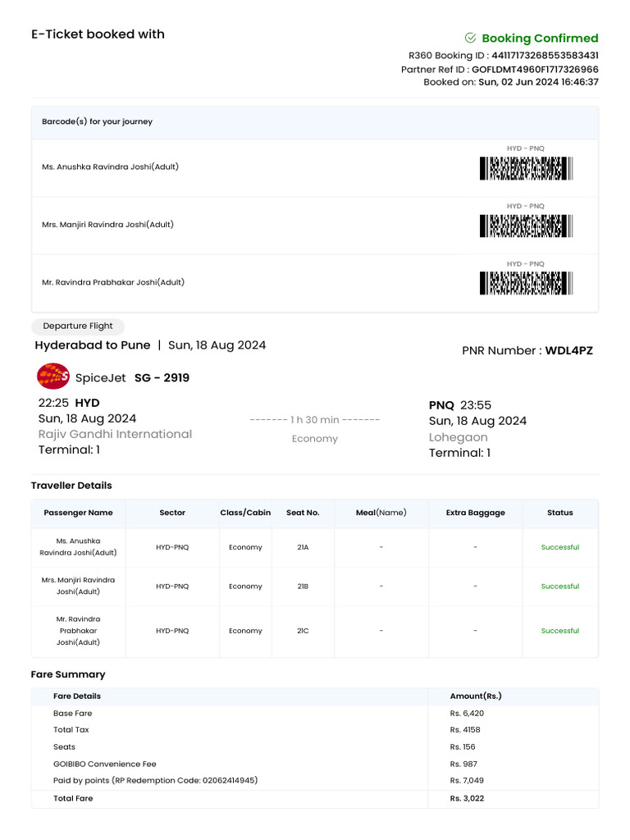
Task: Click the Departure Flight label pill
Action: pyautogui.click(x=78, y=326)
